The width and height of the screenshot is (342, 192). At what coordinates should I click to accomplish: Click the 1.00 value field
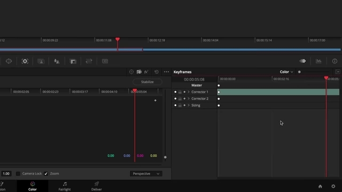pos(6,173)
